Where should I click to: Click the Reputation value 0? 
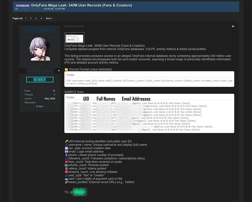pyautogui.click(x=54, y=103)
